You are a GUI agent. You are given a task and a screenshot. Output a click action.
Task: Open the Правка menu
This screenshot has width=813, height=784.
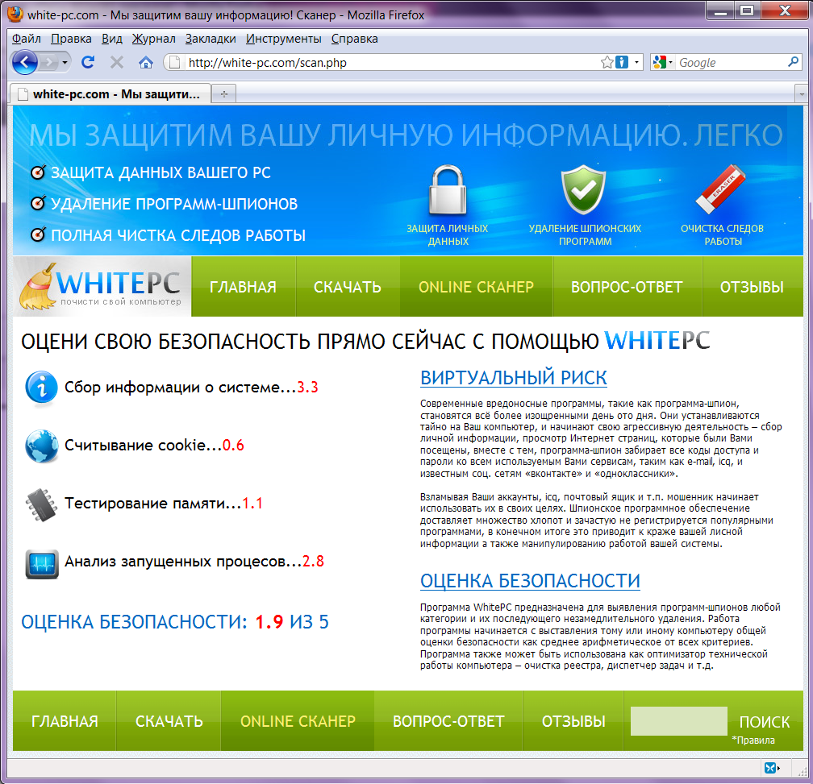pyautogui.click(x=71, y=39)
